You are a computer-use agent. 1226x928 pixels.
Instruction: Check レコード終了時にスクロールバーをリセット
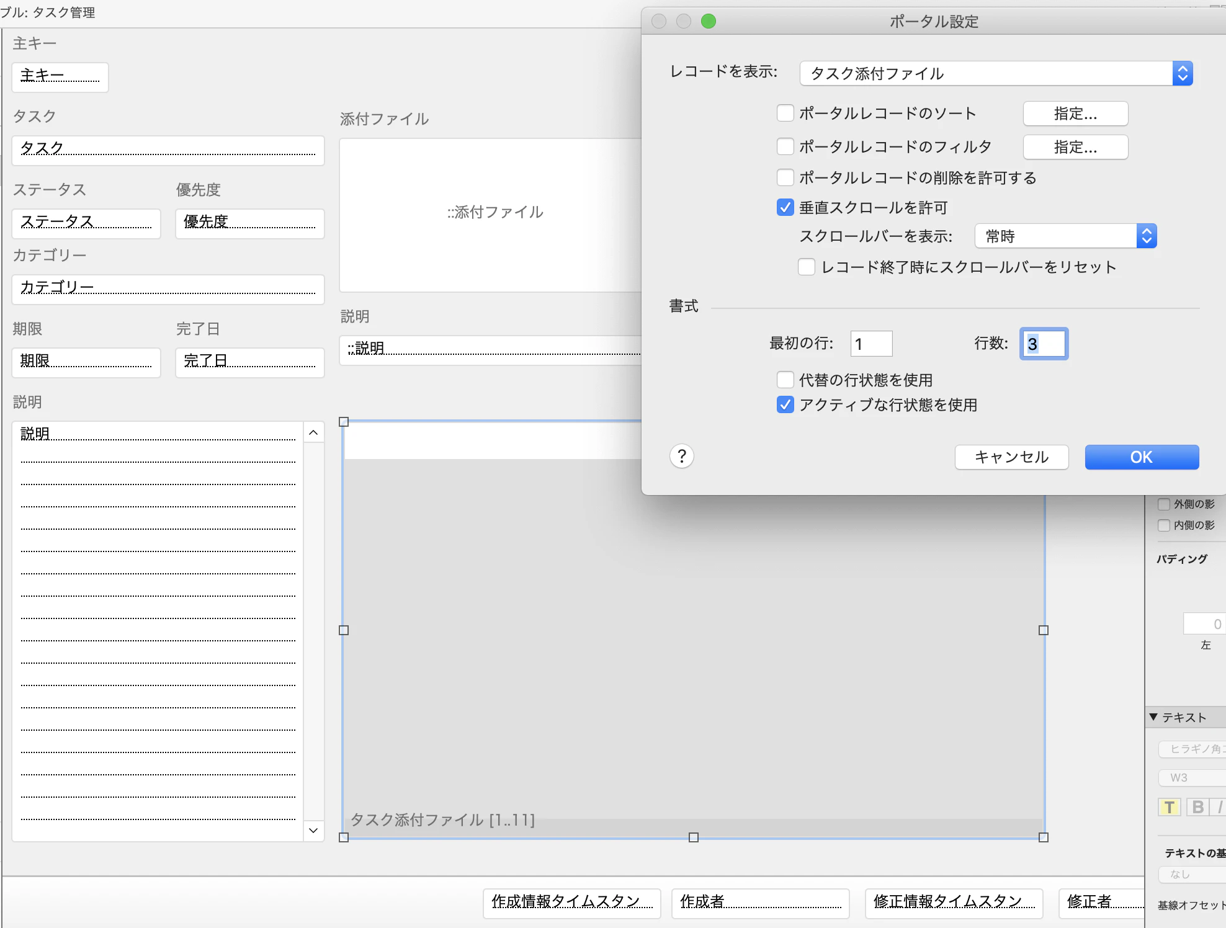(807, 267)
